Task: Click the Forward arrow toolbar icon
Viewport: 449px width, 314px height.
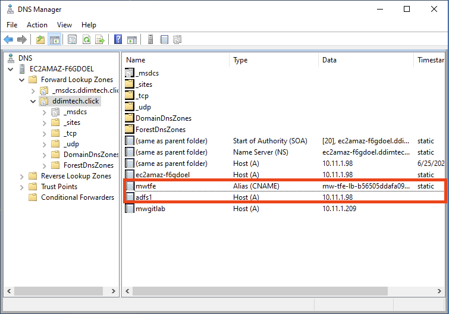Action: [22, 39]
